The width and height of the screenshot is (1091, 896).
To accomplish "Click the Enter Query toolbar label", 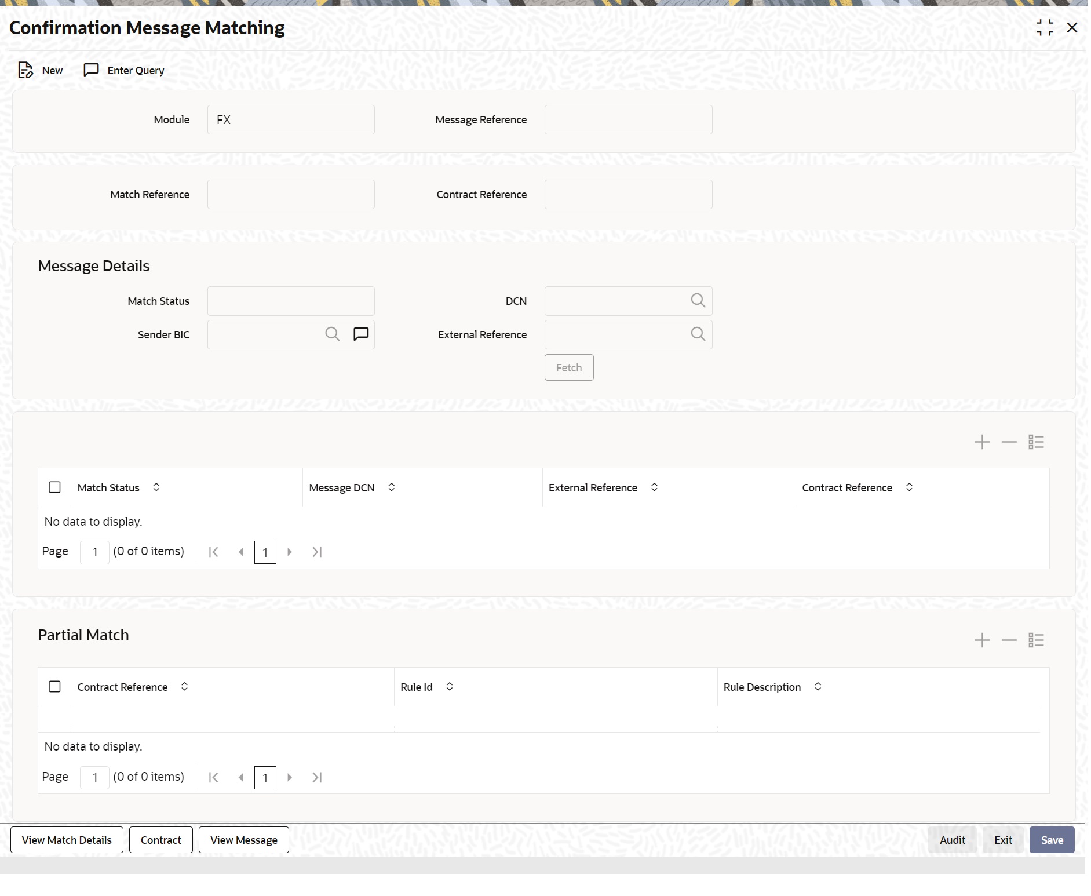I will [x=136, y=70].
